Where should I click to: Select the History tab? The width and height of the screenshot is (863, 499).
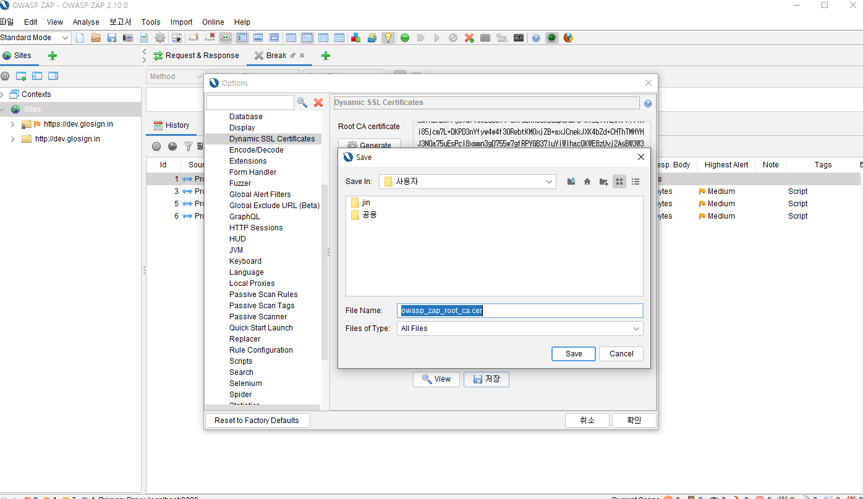tap(171, 125)
